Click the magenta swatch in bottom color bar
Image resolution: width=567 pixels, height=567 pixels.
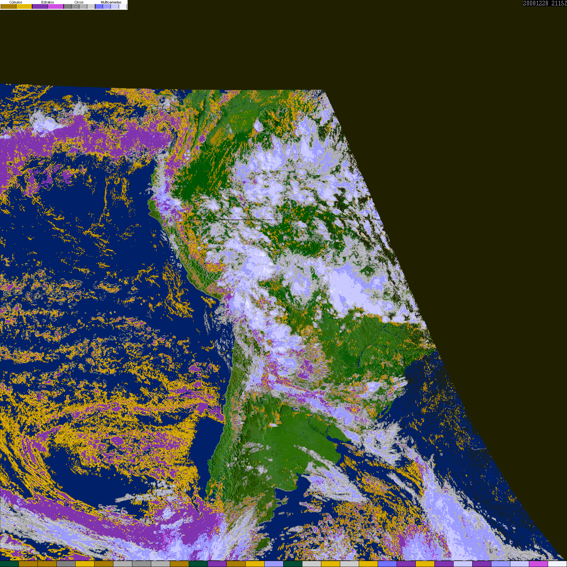click(538, 564)
